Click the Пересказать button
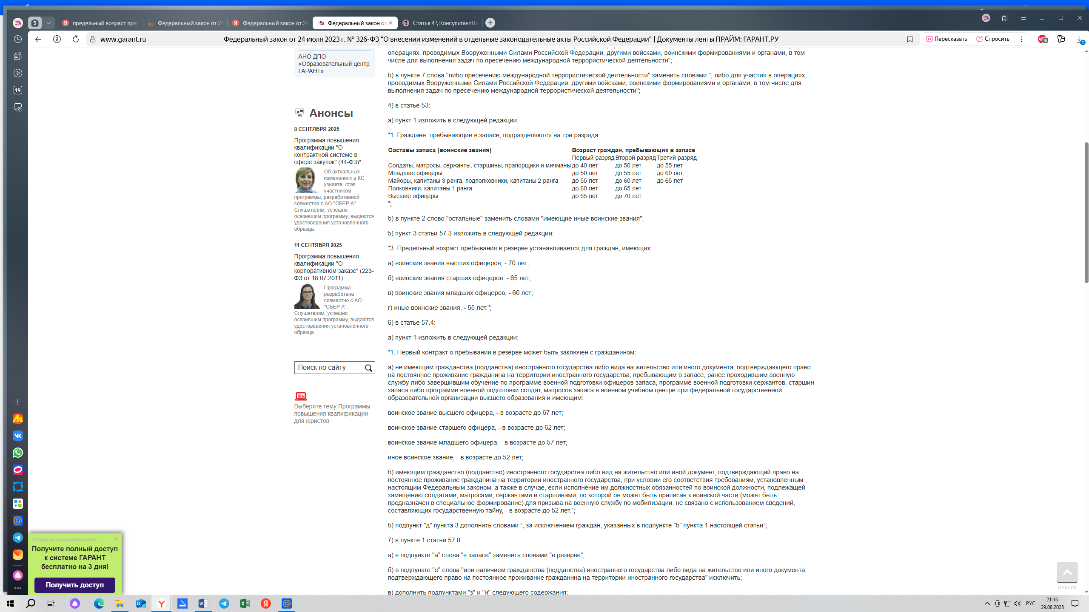1089x612 pixels. 947,39
